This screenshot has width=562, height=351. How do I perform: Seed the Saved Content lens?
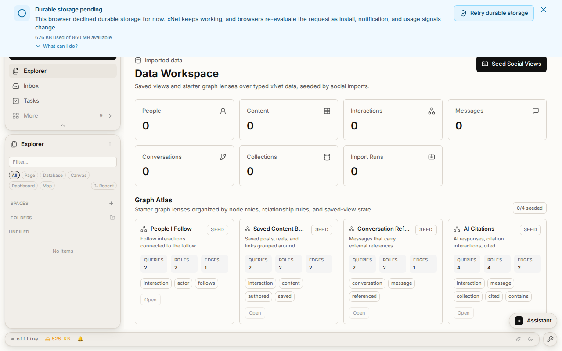click(x=322, y=229)
